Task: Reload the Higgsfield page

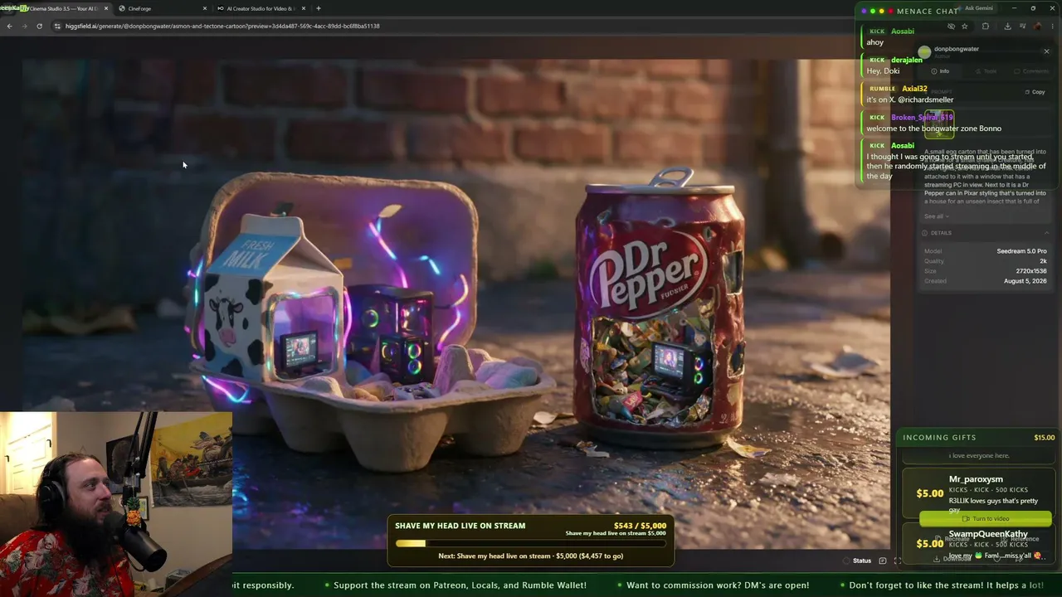Action: [x=39, y=26]
